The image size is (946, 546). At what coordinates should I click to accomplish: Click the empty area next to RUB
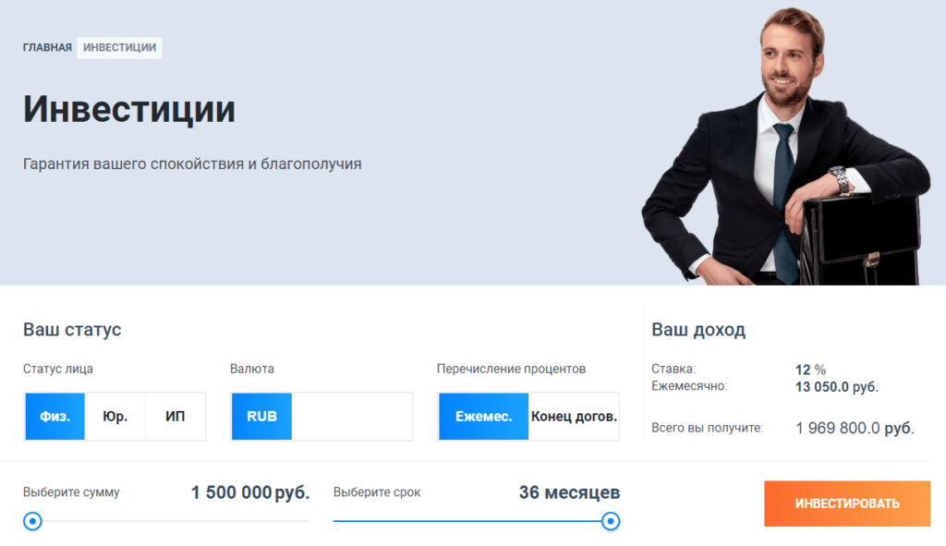[x=352, y=417]
